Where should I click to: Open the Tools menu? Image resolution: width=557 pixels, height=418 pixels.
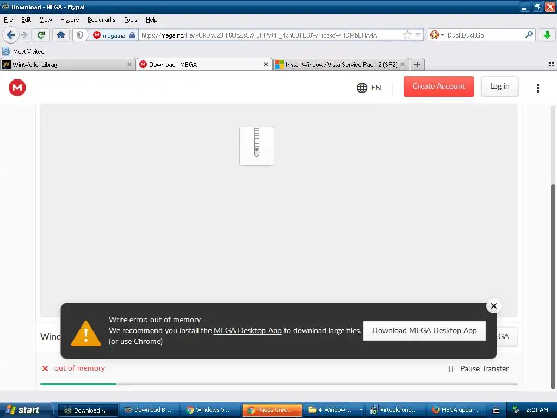pyautogui.click(x=131, y=20)
